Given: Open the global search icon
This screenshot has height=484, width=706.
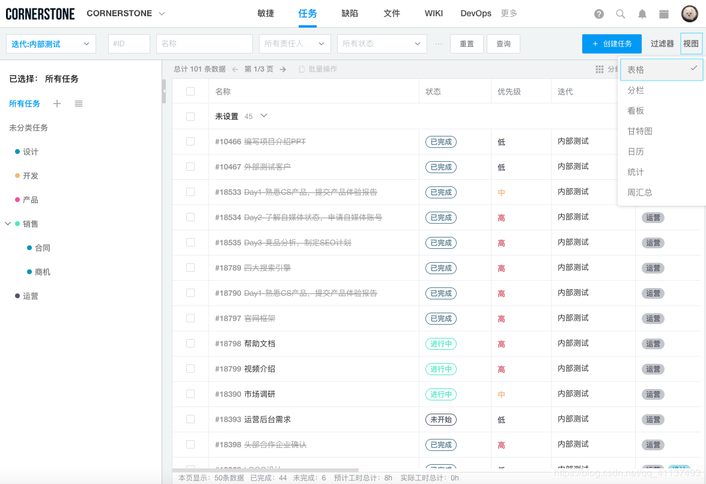Looking at the screenshot, I should pos(621,13).
